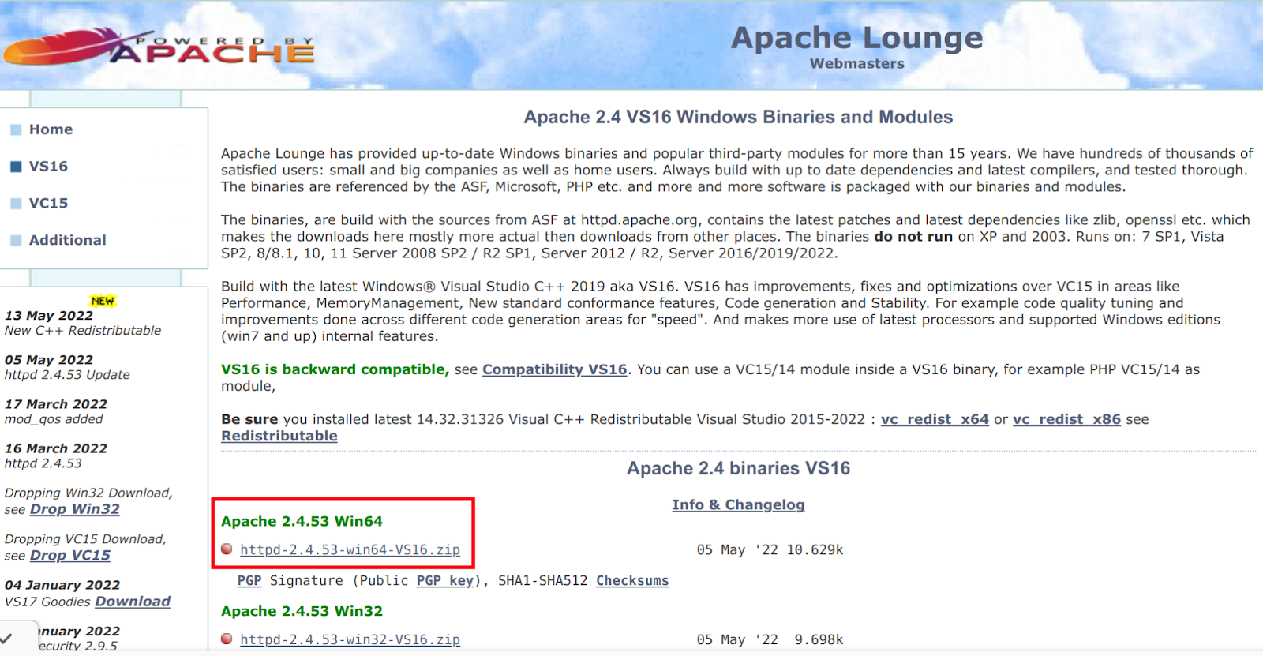This screenshot has height=656, width=1263.
Task: Download httpd-2.4.53-win32-VS16.zip
Action: pyautogui.click(x=350, y=639)
